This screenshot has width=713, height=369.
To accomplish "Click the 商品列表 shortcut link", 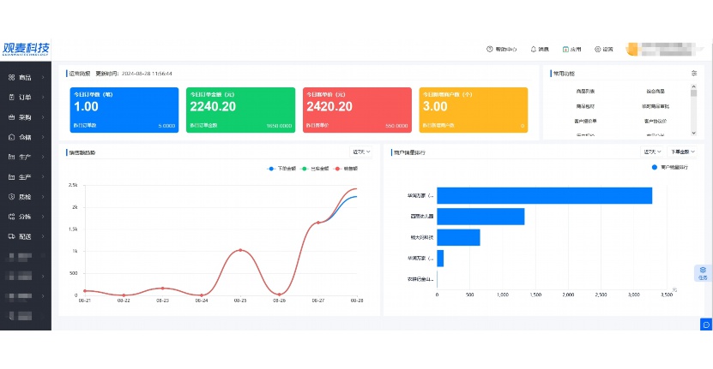I will 586,91.
